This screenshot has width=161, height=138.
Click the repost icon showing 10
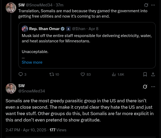(x=52, y=74)
